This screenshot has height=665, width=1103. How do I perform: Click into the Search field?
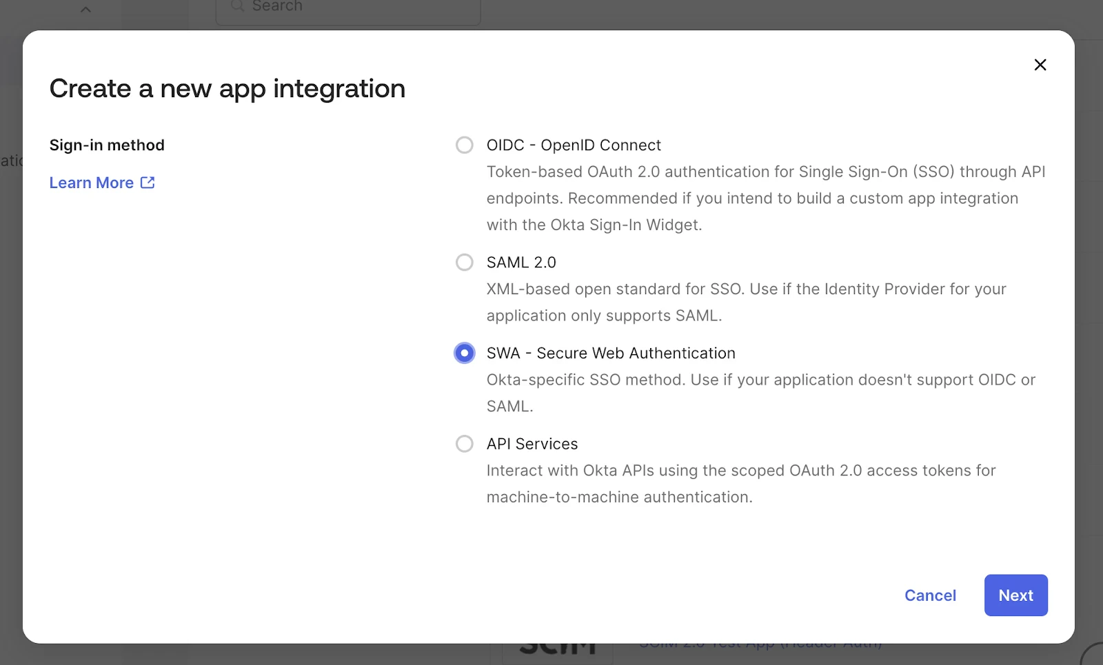tap(347, 7)
